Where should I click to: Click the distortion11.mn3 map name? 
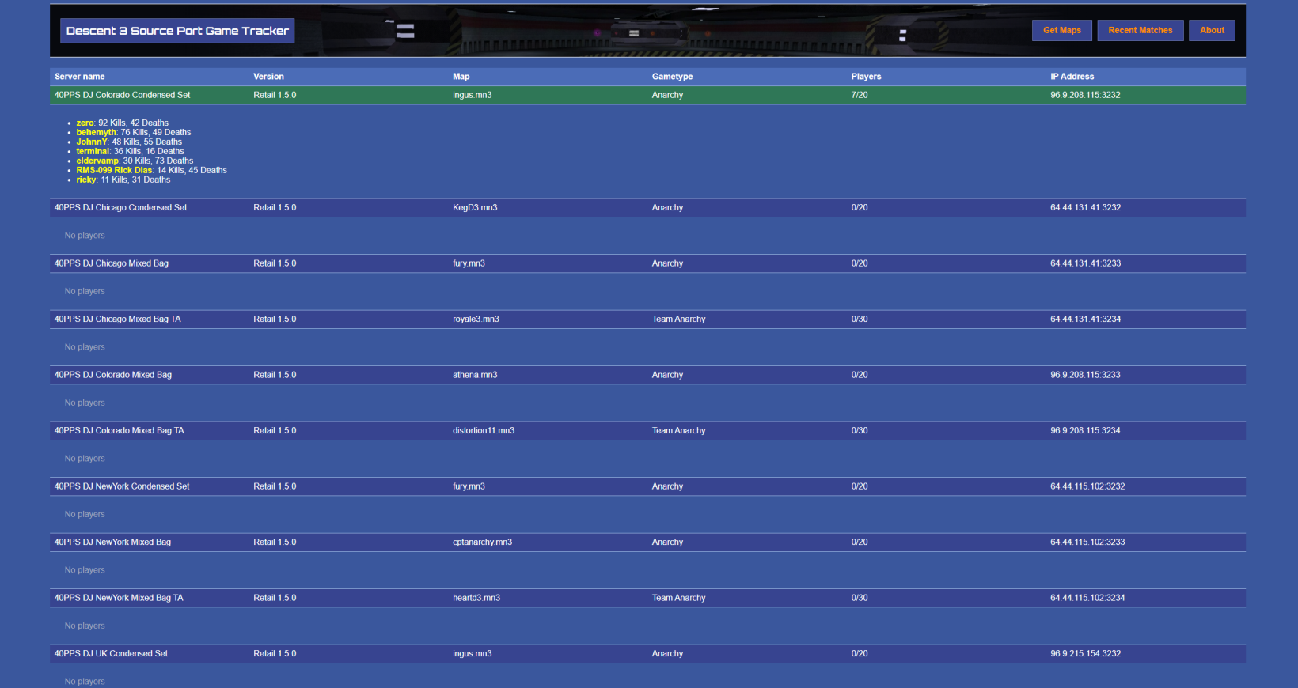tap(484, 431)
